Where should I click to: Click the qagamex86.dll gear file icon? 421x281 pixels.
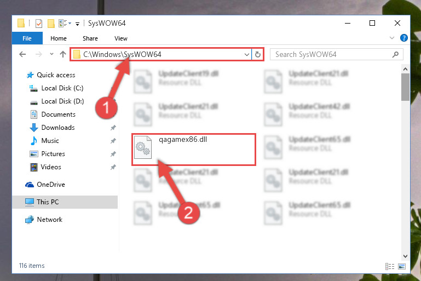tap(142, 147)
